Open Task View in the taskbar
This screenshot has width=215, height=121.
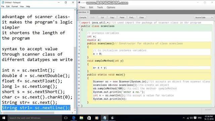66,118
